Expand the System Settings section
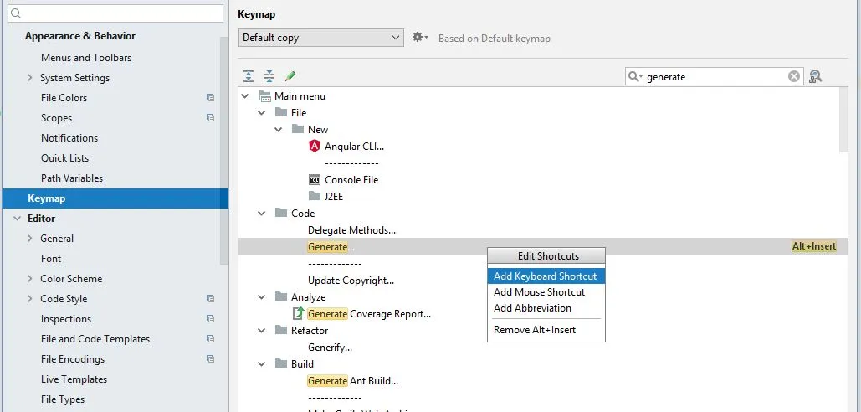This screenshot has height=412, width=861. coord(31,78)
